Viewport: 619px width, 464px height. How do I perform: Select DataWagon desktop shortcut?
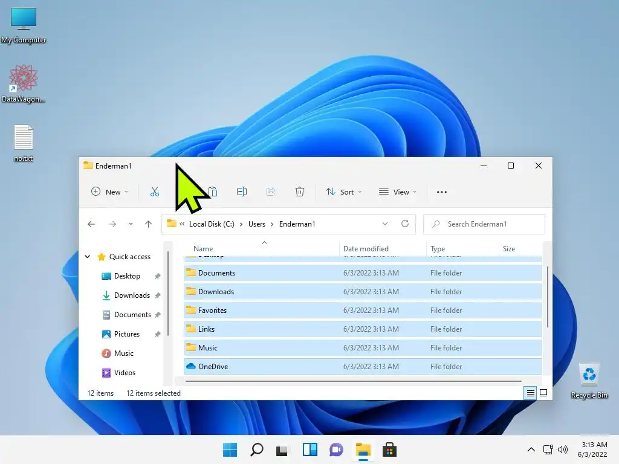click(24, 83)
